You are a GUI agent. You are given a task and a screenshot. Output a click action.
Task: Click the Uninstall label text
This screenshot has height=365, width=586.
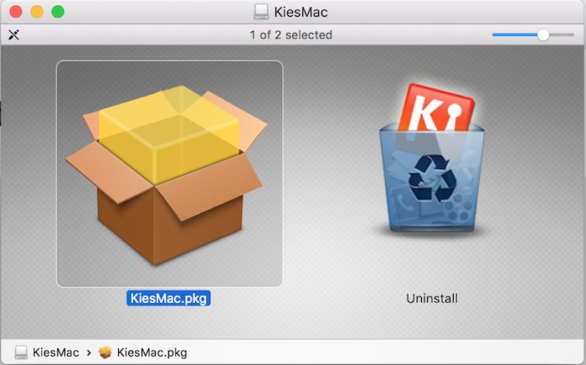(x=432, y=298)
